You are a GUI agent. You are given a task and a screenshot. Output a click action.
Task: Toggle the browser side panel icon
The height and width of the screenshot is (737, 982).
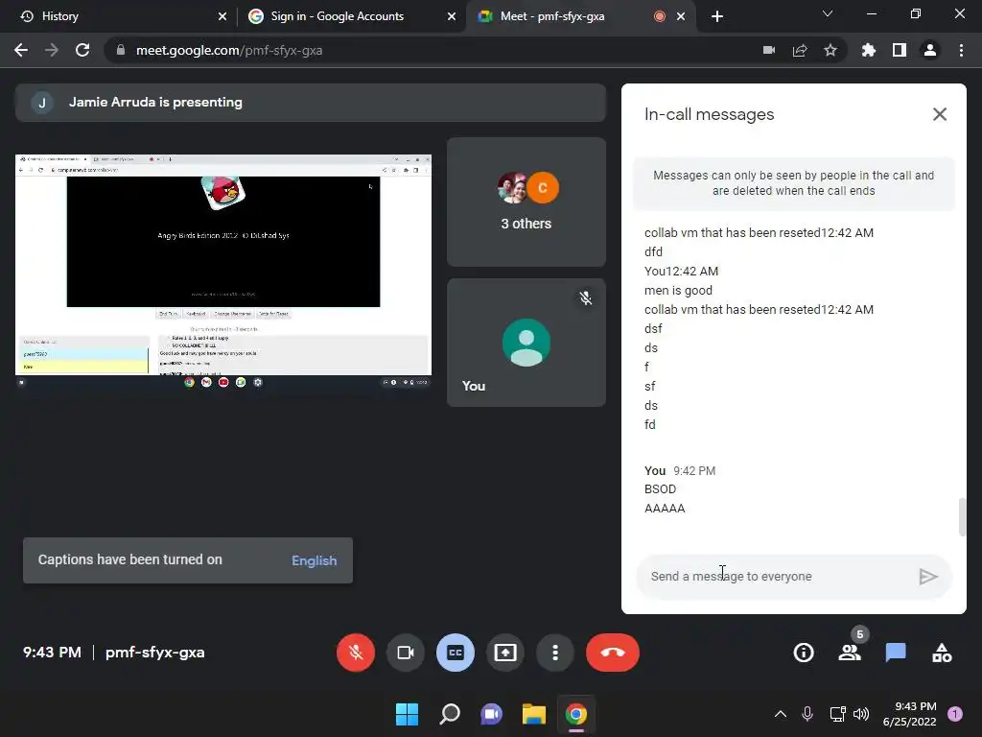coord(900,50)
